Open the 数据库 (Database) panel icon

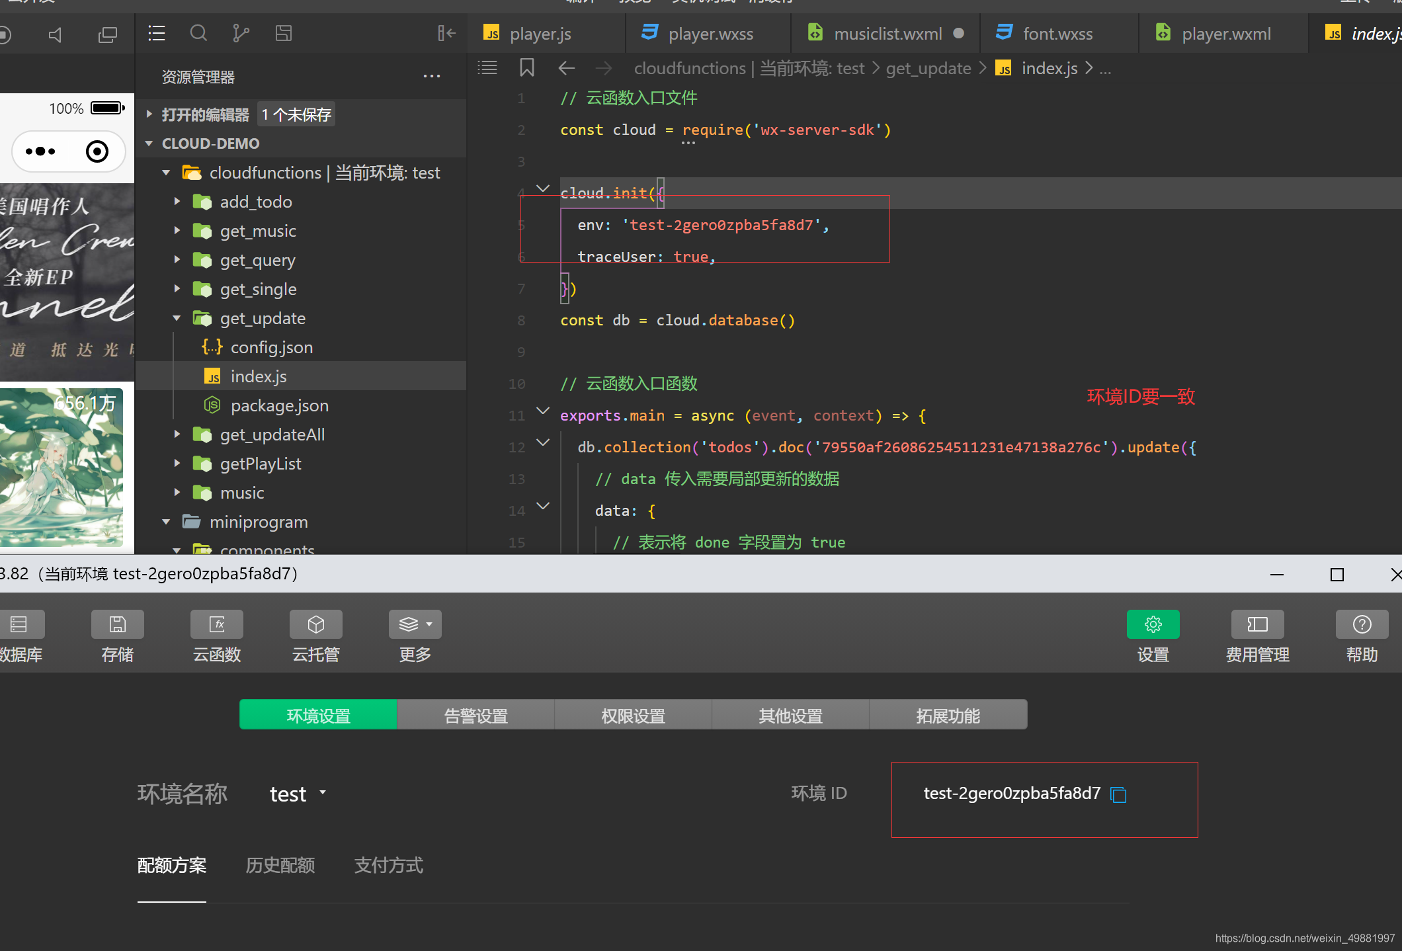pos(19,624)
